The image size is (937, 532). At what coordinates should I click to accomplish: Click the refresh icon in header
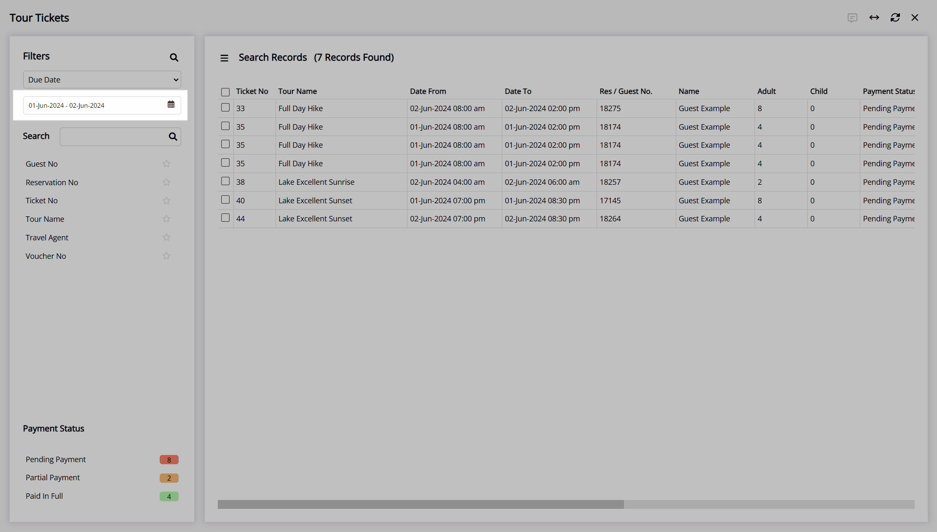(x=895, y=18)
